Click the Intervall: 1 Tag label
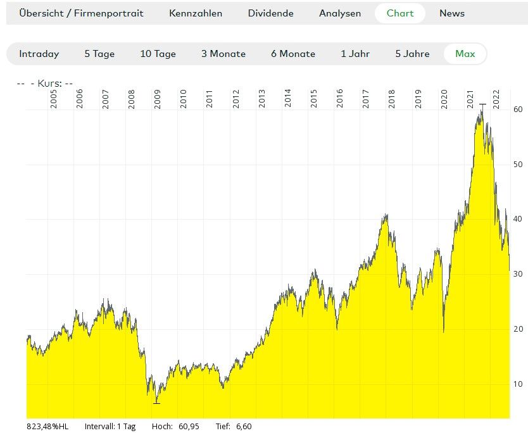This screenshot has height=433, width=528. pos(110,426)
